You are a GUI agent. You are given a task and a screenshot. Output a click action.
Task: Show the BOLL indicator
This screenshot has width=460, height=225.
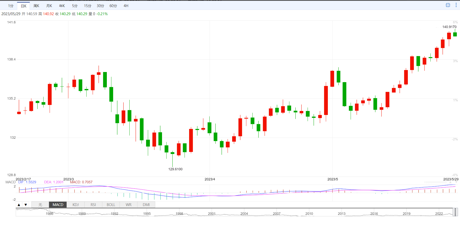click(x=111, y=205)
